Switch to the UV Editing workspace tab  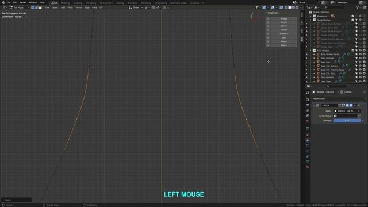[91, 3]
